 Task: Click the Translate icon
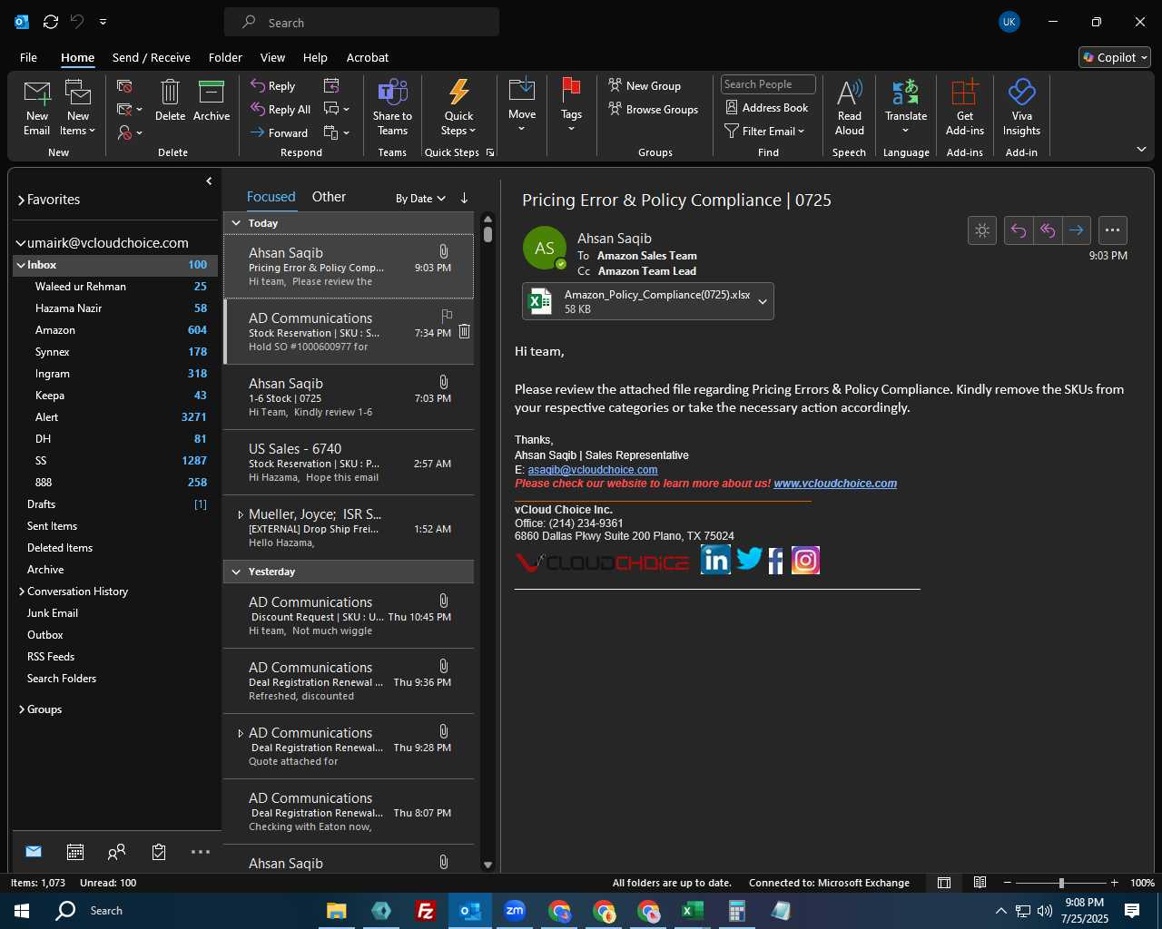coord(906,92)
